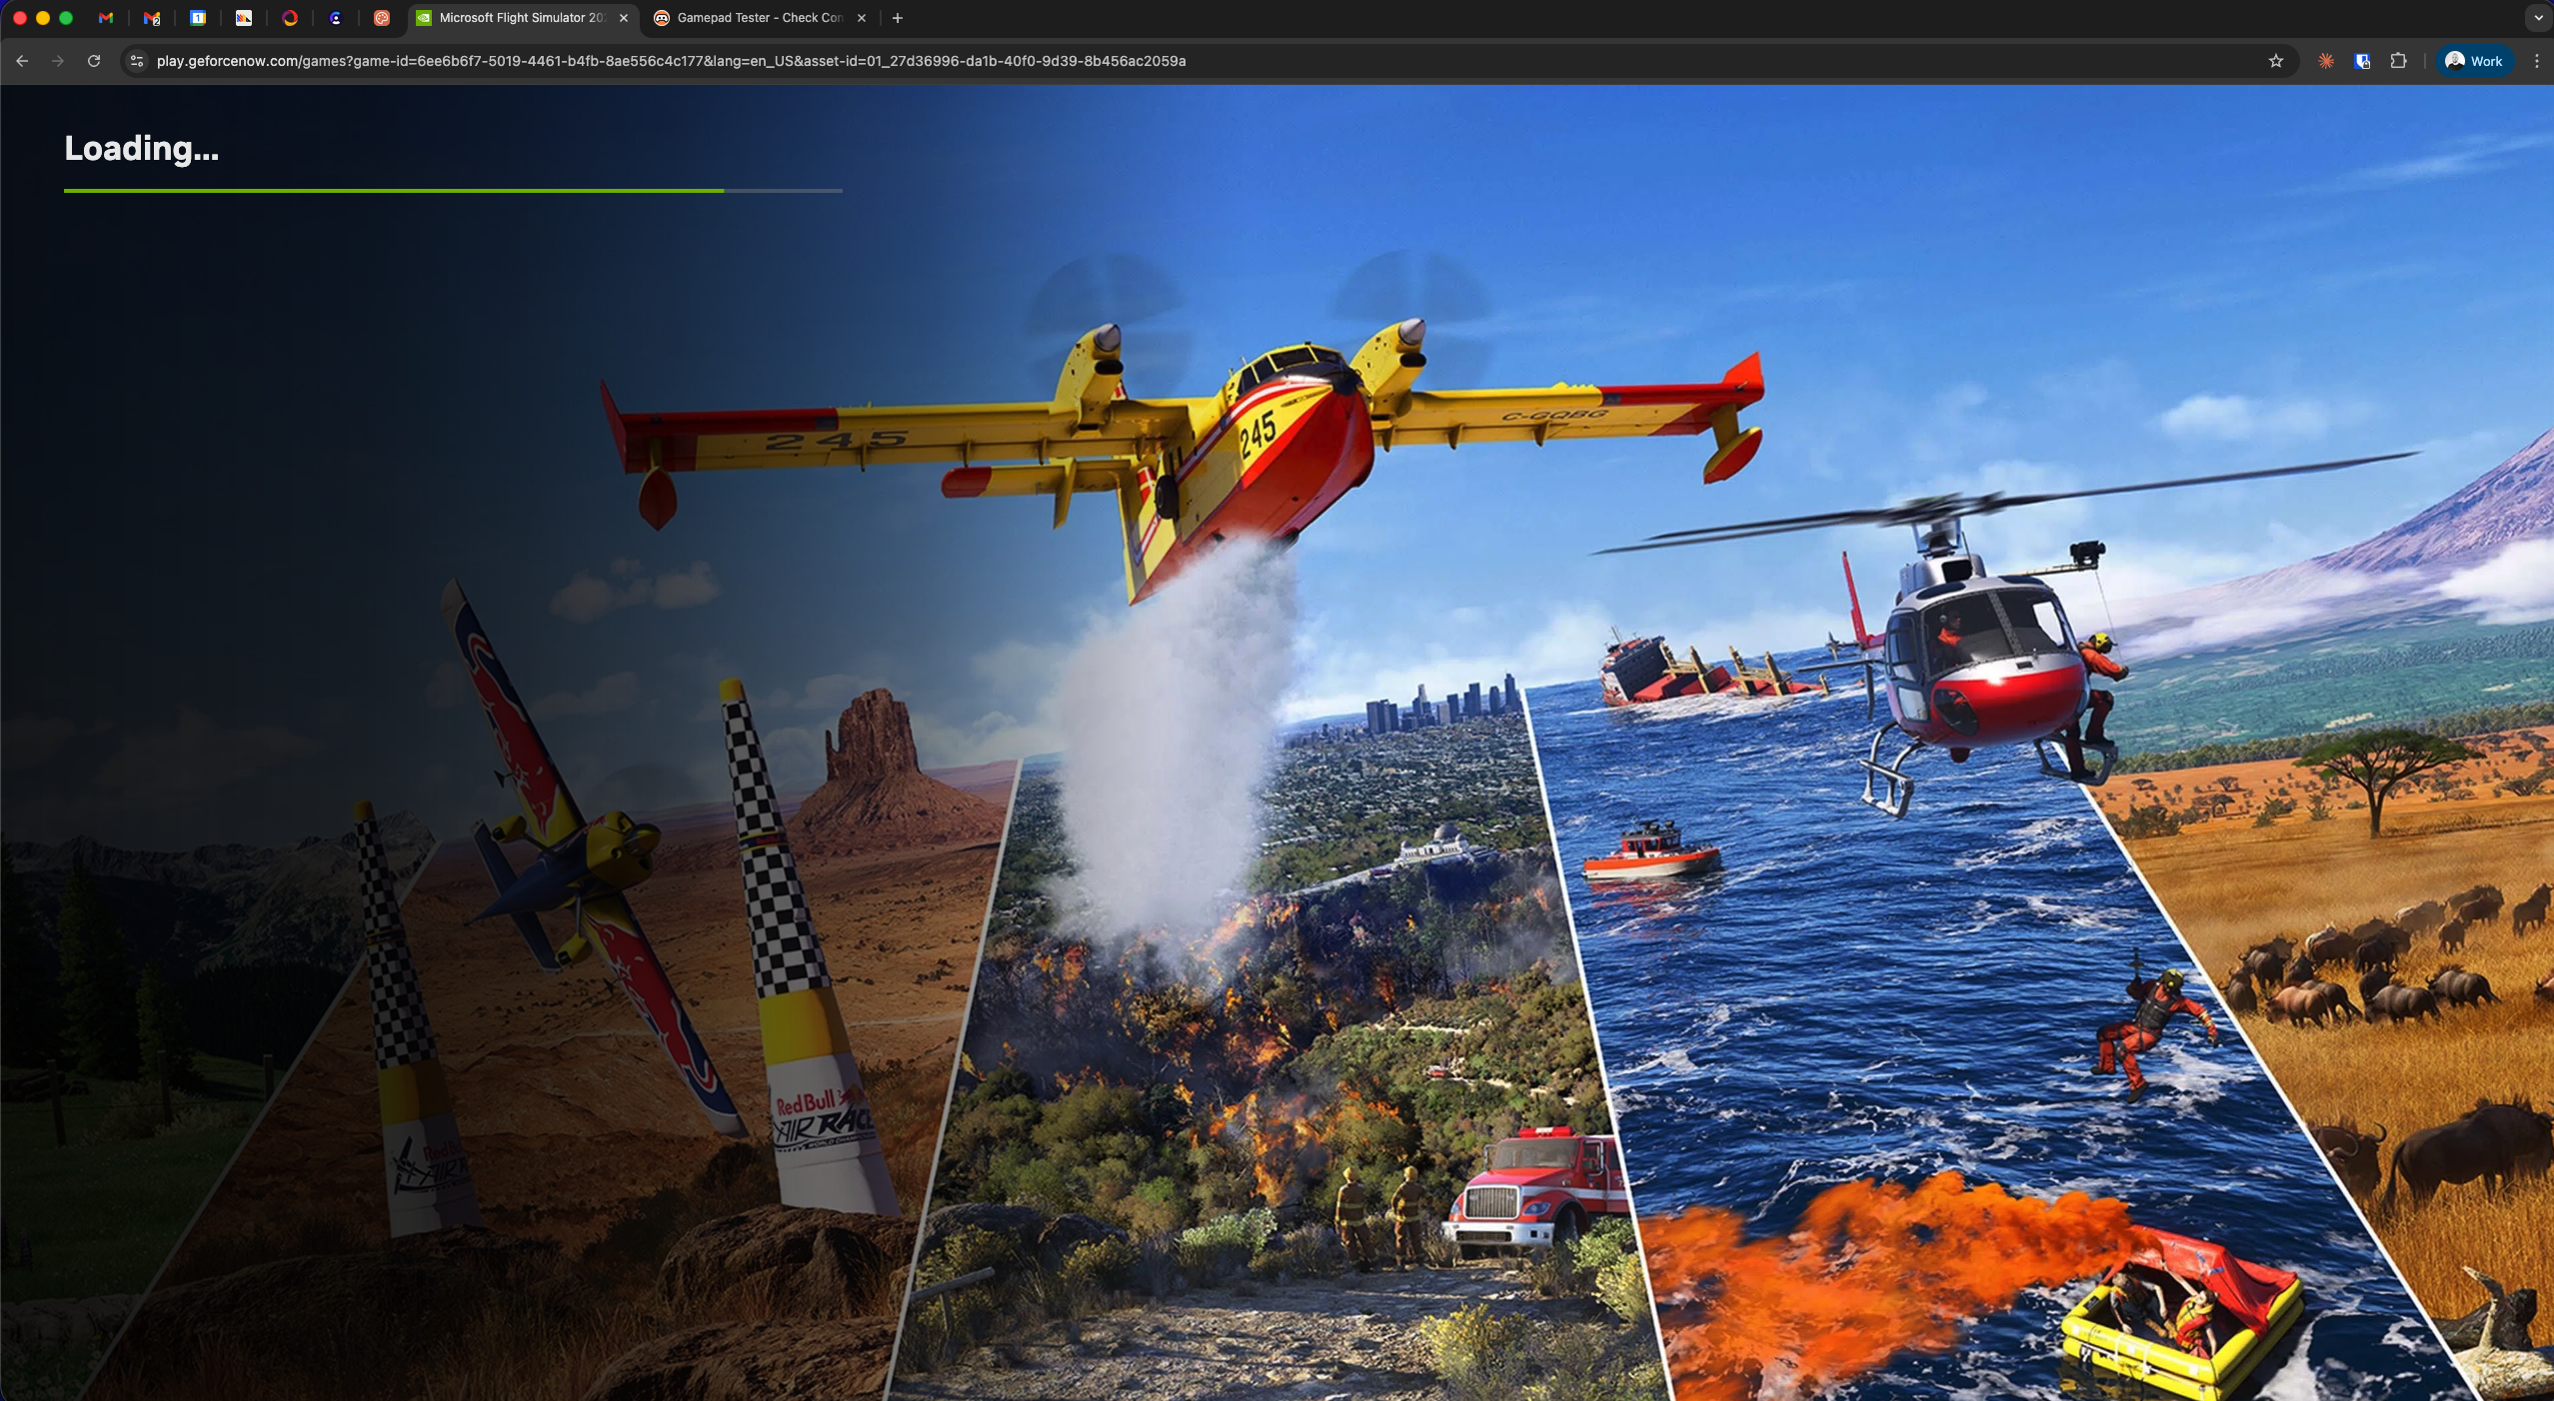The height and width of the screenshot is (1401, 2554).
Task: Click the Loading... text
Action: 141,149
